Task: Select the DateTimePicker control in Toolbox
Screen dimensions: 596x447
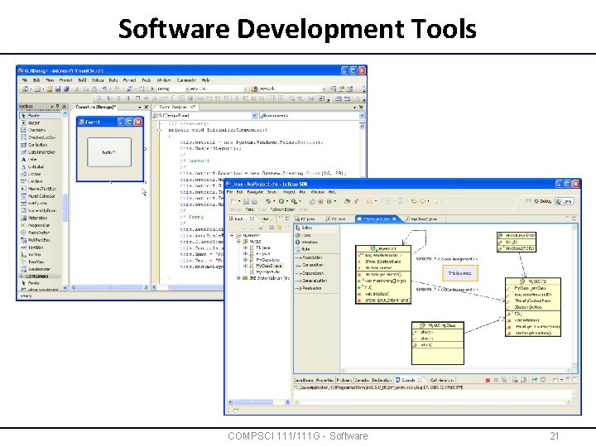Action: click(x=40, y=152)
